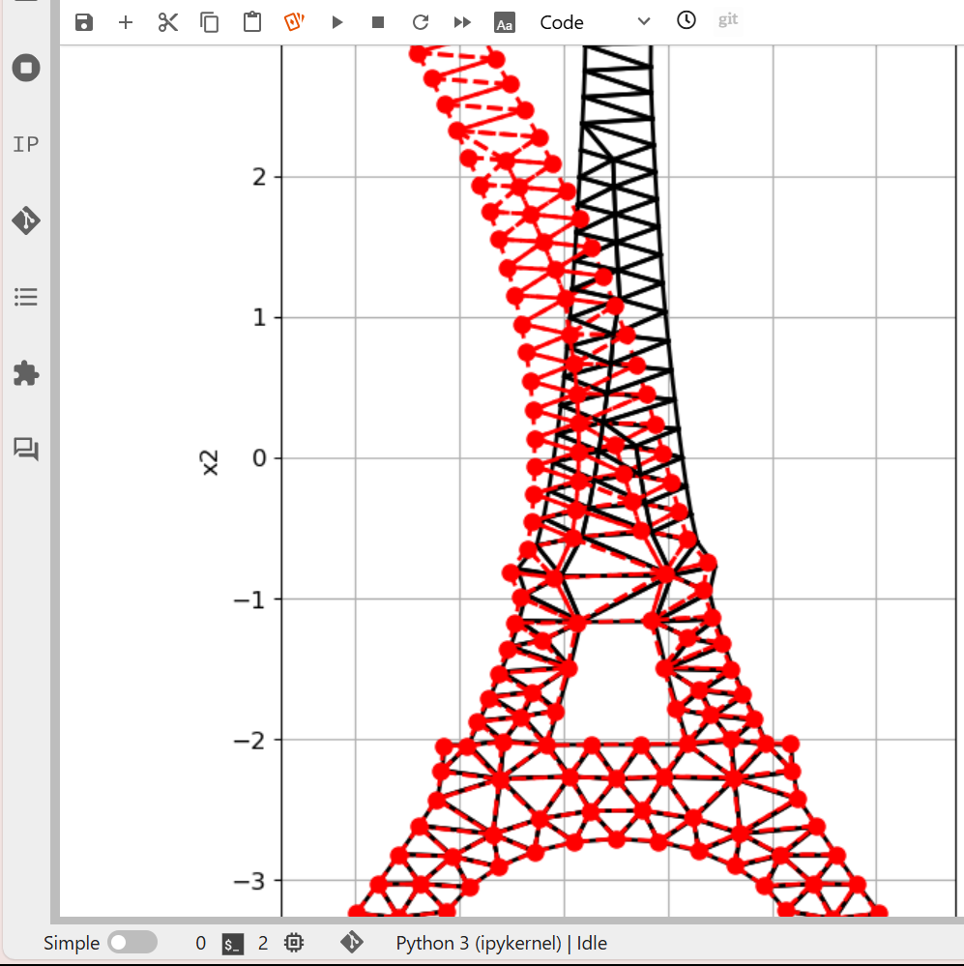Click the clock icon in the toolbar
The height and width of the screenshot is (966, 964).
686,20
